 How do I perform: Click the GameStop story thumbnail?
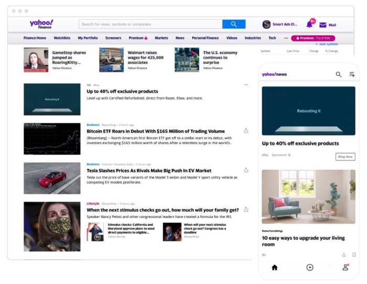pyautogui.click(x=36, y=60)
